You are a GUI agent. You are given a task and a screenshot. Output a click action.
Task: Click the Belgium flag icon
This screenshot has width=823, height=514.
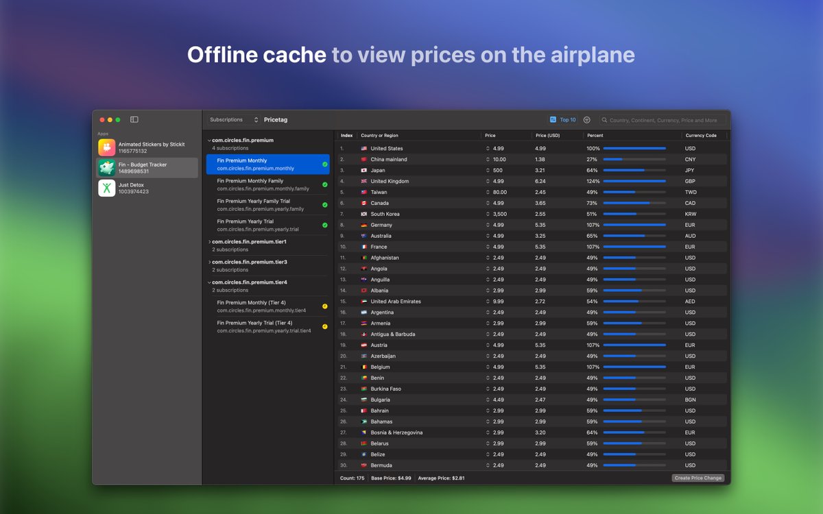pyautogui.click(x=364, y=367)
